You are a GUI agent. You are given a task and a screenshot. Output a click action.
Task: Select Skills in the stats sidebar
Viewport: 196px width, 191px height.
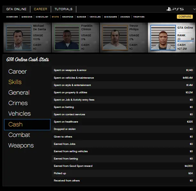(x=15, y=82)
